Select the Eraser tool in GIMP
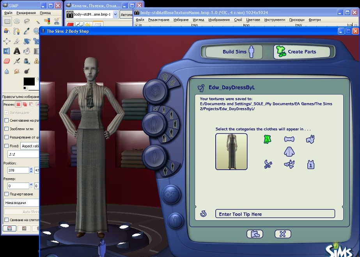The image size is (360, 257). point(7,61)
